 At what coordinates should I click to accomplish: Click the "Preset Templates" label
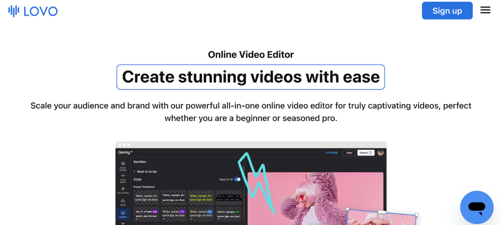[x=144, y=187]
